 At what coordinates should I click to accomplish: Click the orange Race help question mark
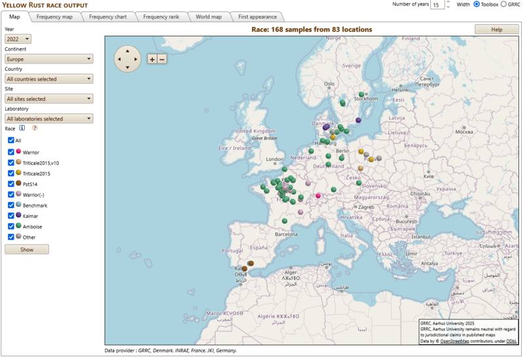click(x=35, y=128)
